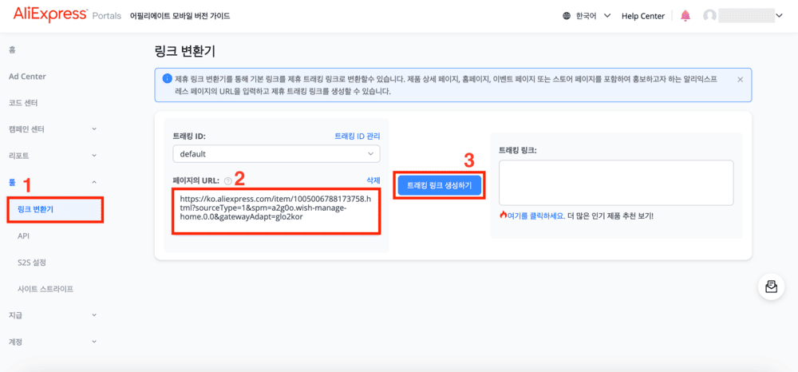The height and width of the screenshot is (372, 798).
Task: Open the 트래킹 ID 관리 link
Action: click(x=358, y=137)
